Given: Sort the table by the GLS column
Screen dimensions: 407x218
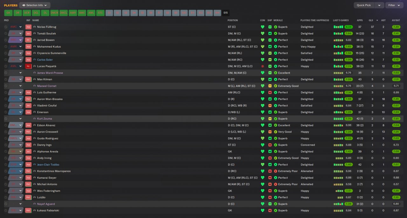Looking at the screenshot, I should pos(371,20).
